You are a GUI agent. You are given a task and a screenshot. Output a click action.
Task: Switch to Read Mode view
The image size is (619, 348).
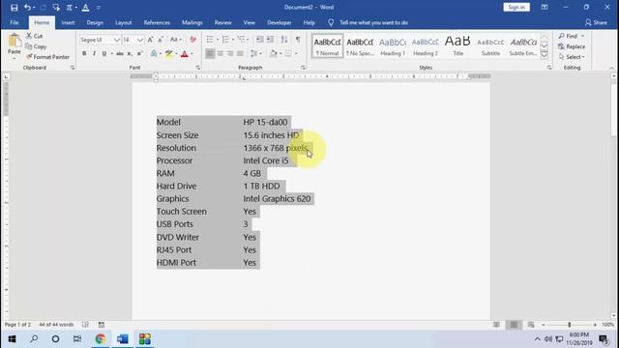point(496,325)
